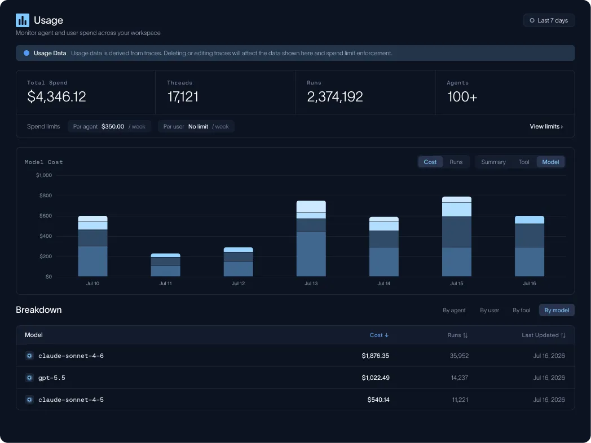Image resolution: width=591 pixels, height=443 pixels.
Task: Click the claude-sonnet-4-5 row name
Action: tap(71, 399)
